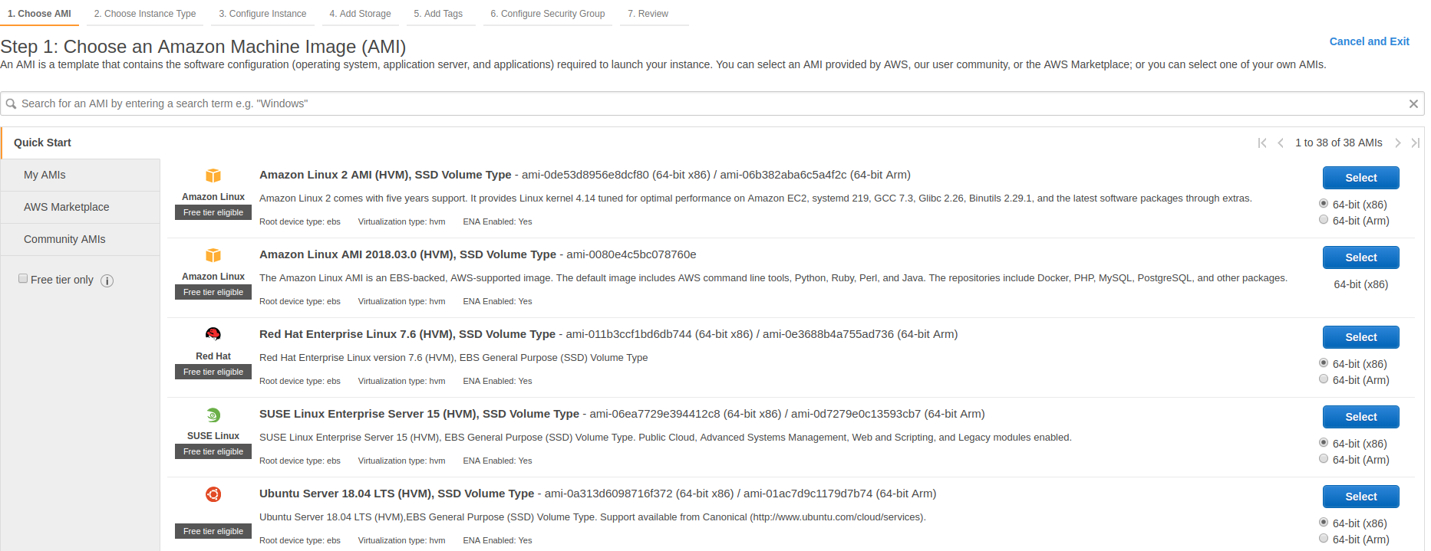Click the Ubuntu logo icon

coord(213,494)
